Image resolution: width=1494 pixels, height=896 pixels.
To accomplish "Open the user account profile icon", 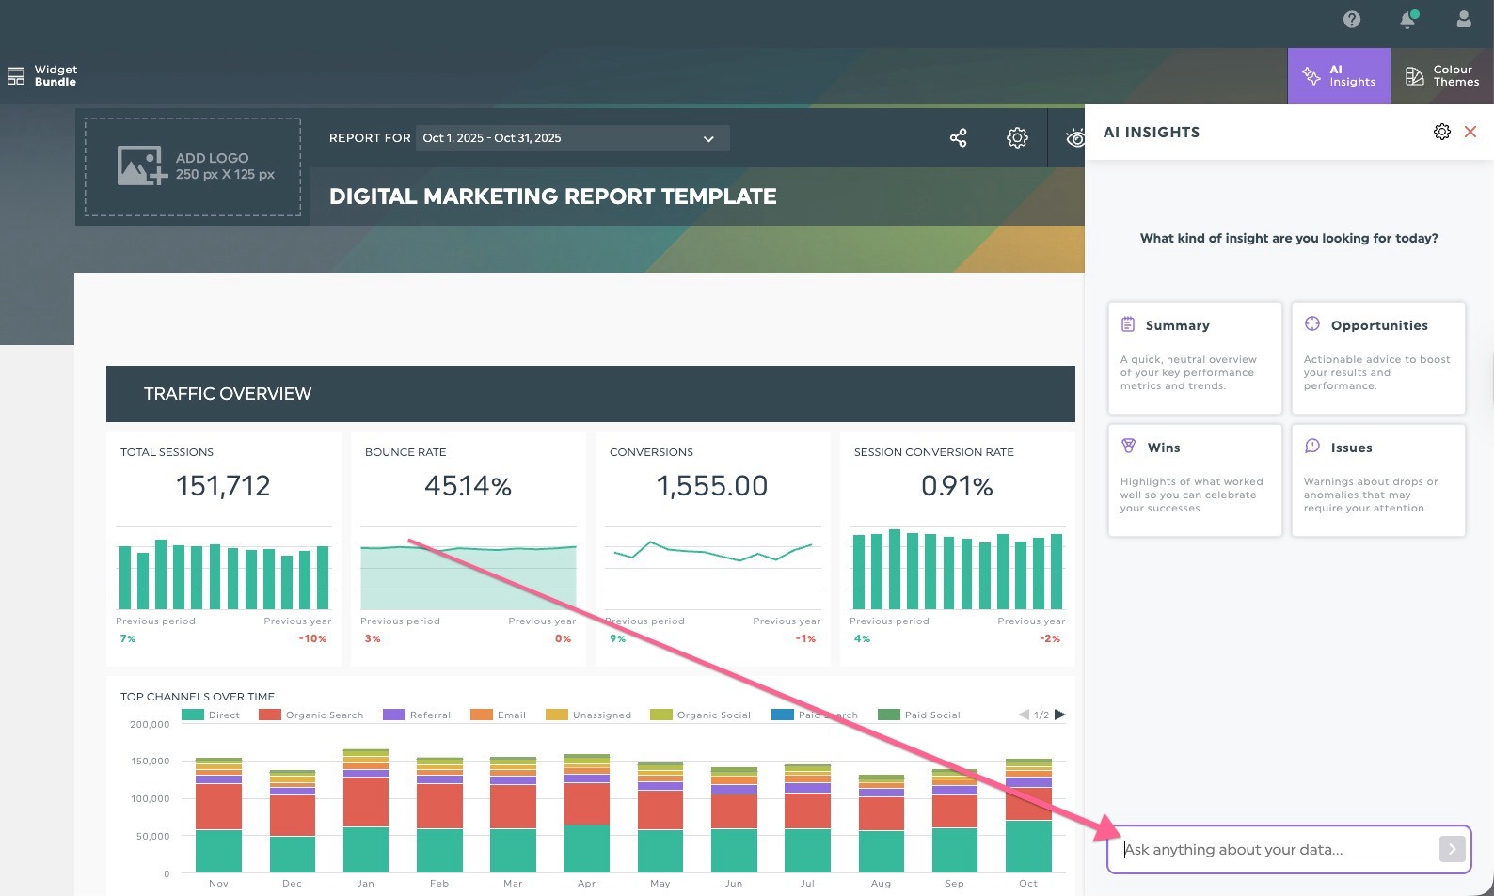I will click(1464, 19).
